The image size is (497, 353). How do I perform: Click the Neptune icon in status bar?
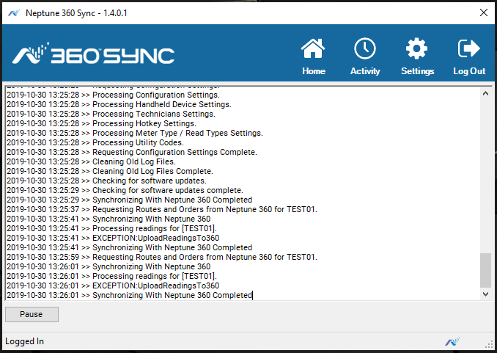point(452,341)
